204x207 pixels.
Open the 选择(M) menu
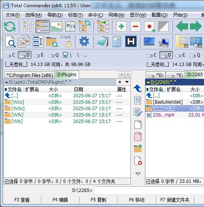(34, 15)
